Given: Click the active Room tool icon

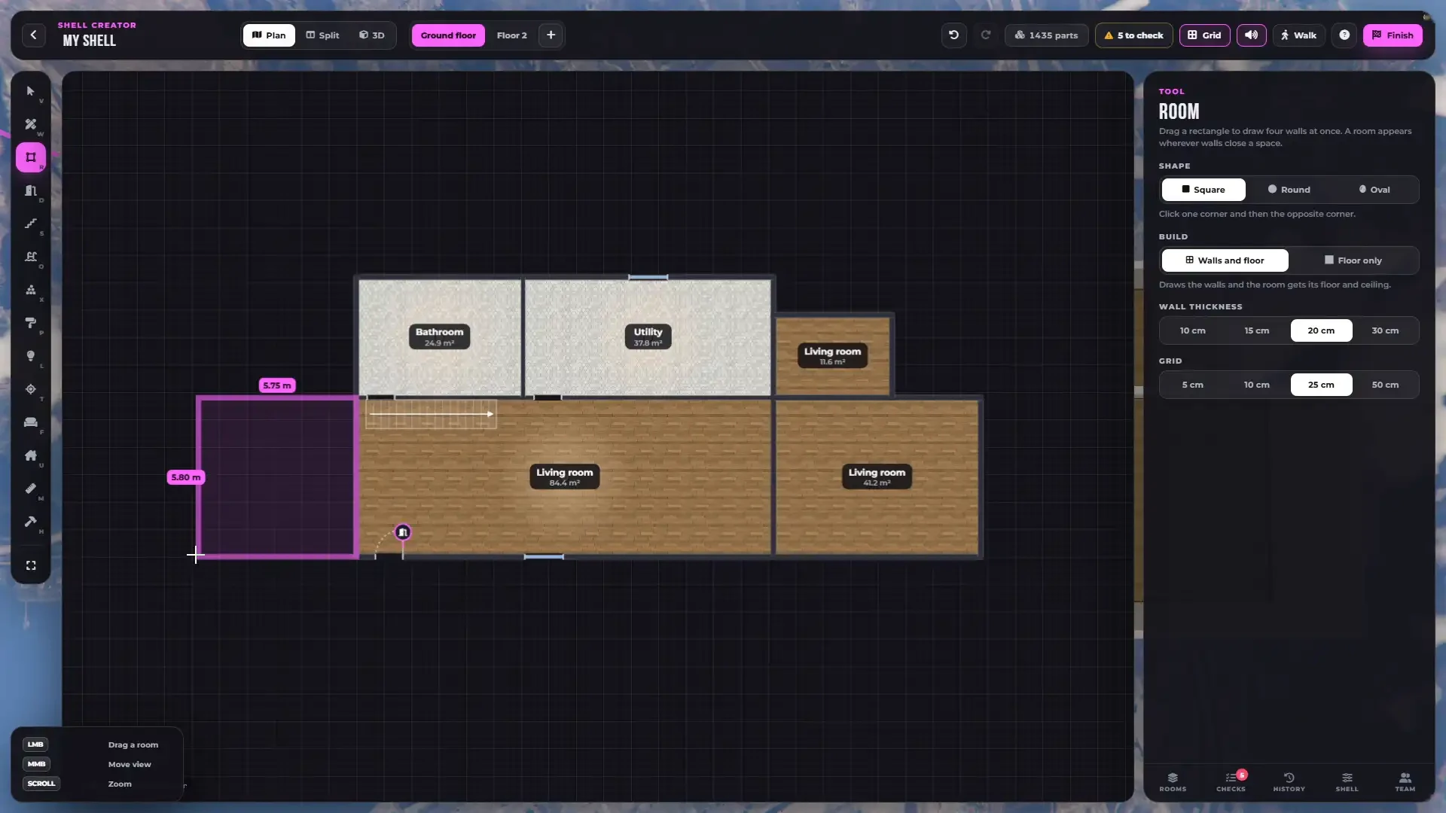Looking at the screenshot, I should click(x=31, y=157).
